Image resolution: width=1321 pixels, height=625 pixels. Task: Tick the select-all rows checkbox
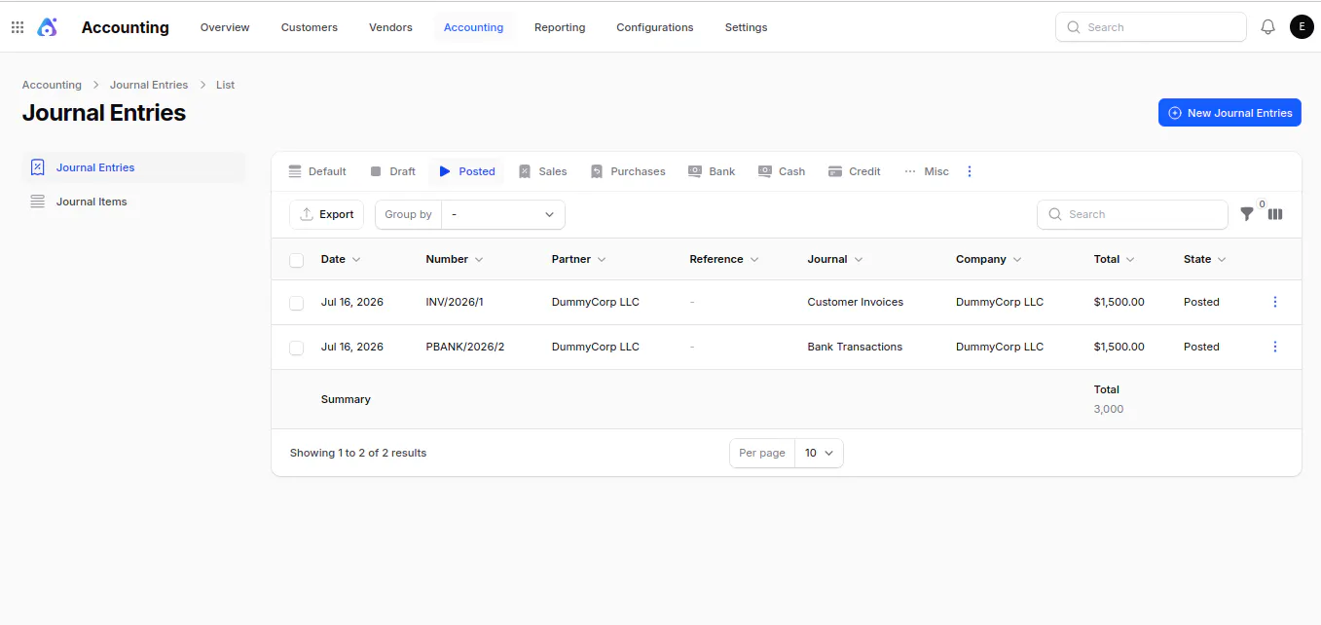point(297,260)
